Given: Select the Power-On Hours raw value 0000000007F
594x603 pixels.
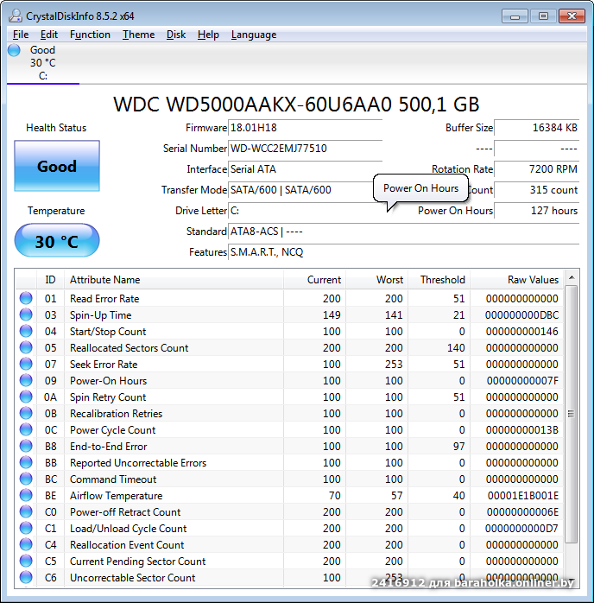Looking at the screenshot, I should point(522,381).
